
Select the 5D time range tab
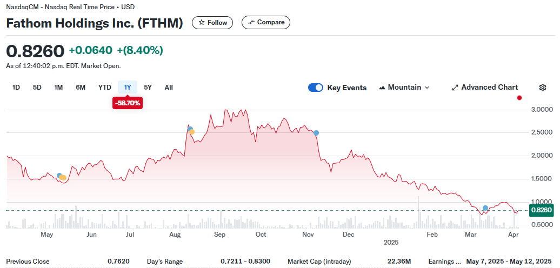(x=37, y=88)
